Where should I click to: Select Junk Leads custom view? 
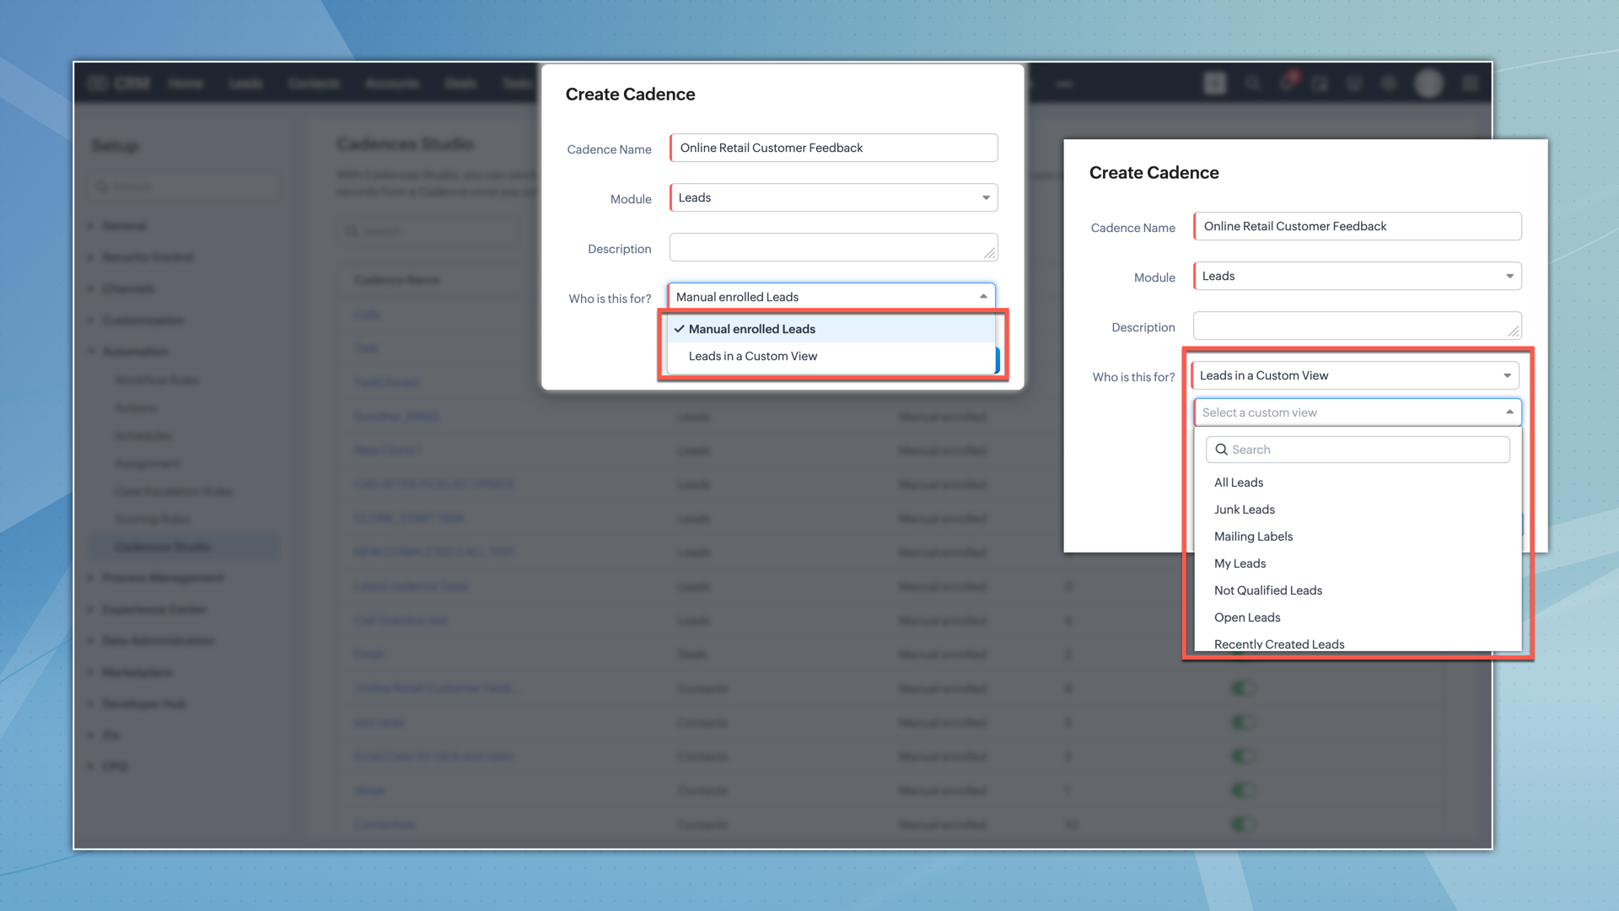pyautogui.click(x=1244, y=509)
